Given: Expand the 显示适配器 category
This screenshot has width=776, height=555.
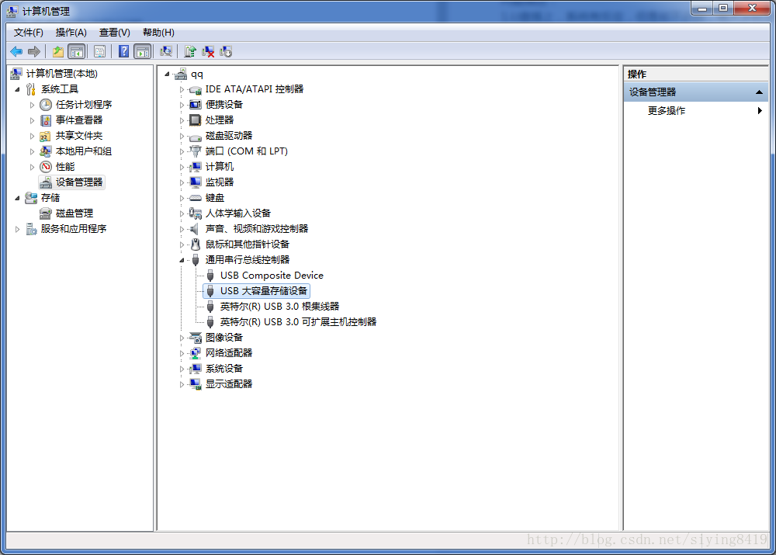Looking at the screenshot, I should pyautogui.click(x=182, y=385).
